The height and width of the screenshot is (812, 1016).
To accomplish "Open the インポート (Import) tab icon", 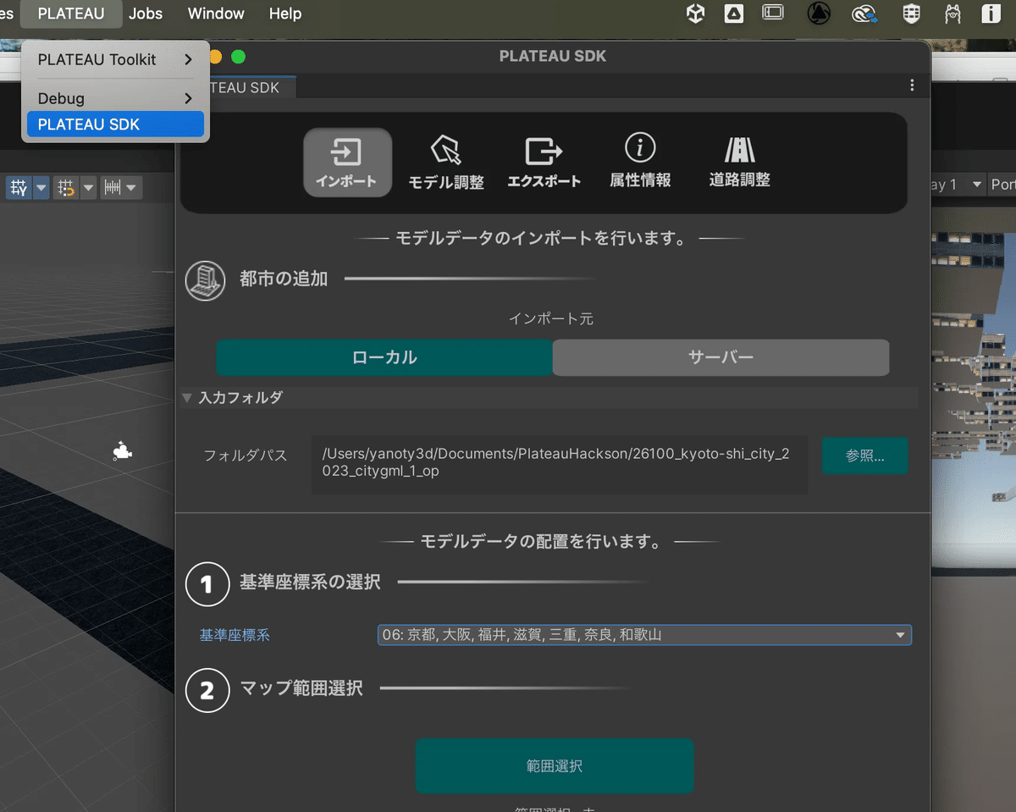I will pyautogui.click(x=347, y=163).
